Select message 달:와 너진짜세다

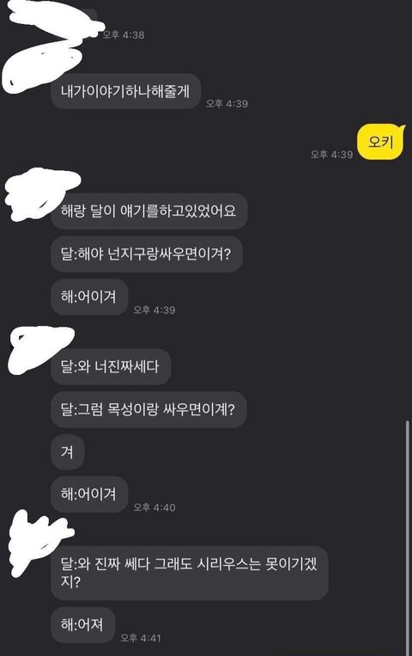[111, 366]
